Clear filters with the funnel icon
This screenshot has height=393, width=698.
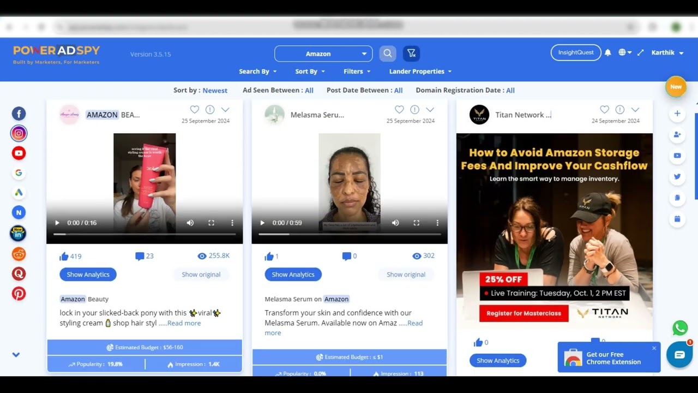pyautogui.click(x=411, y=53)
